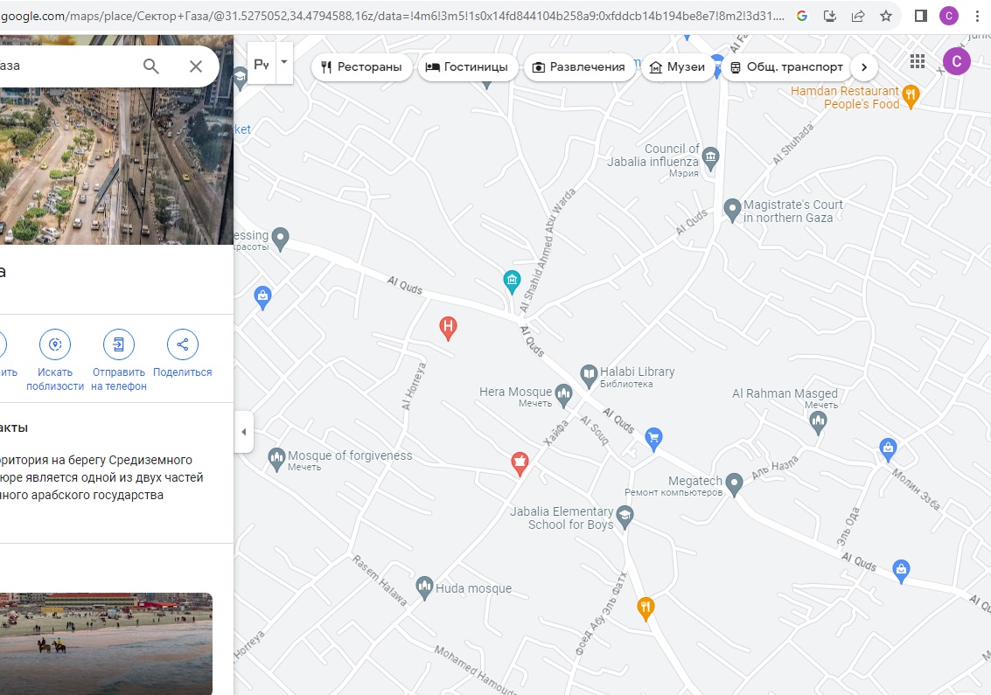Select the Развлечения filter chip

579,67
